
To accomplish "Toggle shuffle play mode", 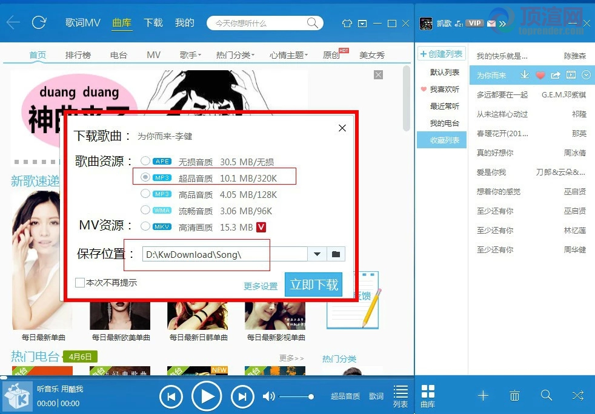I will point(578,396).
